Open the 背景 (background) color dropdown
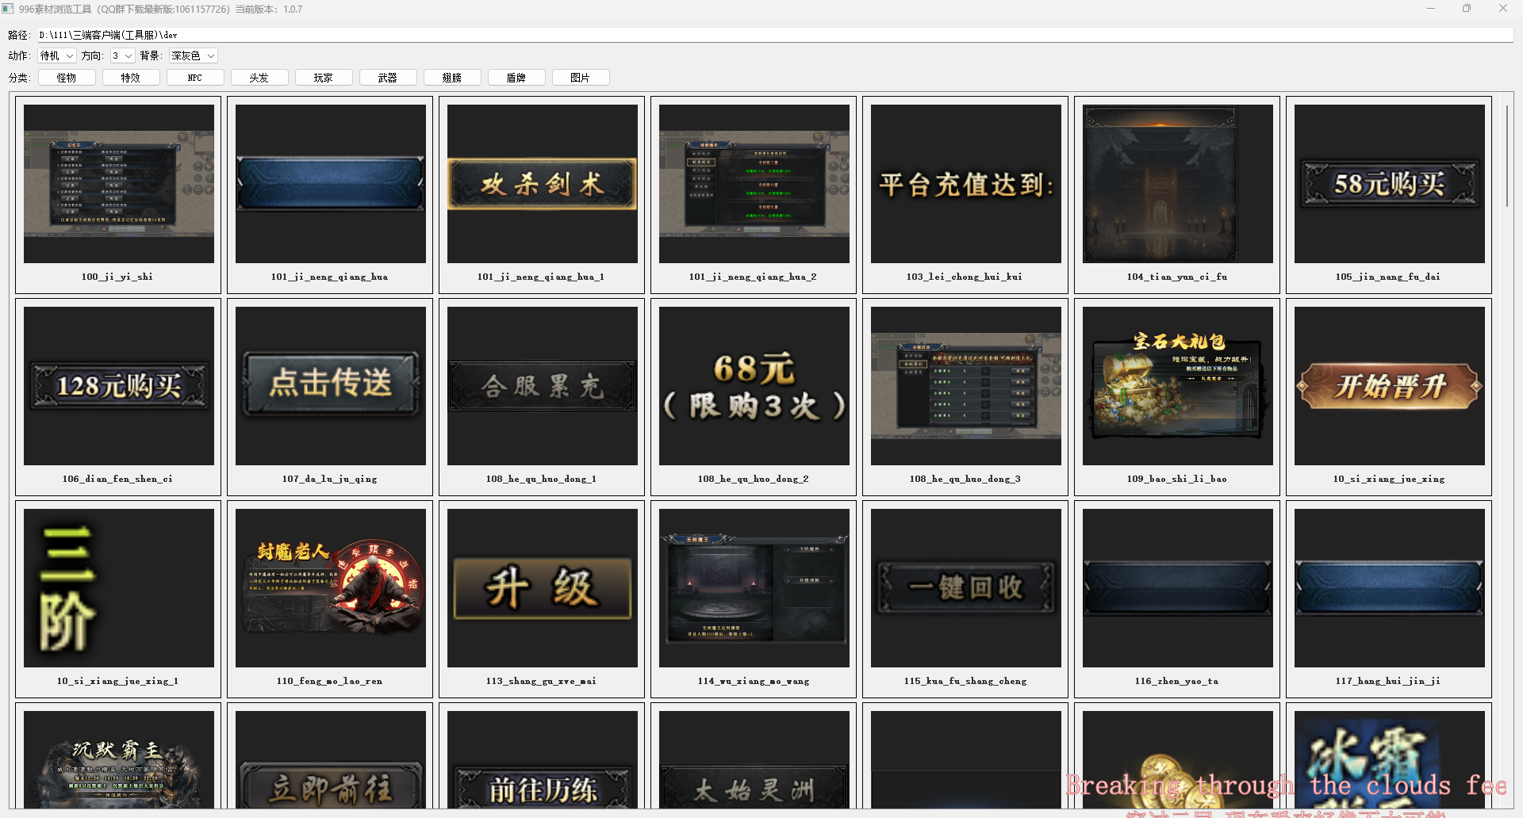Image resolution: width=1523 pixels, height=818 pixels. pyautogui.click(x=193, y=55)
